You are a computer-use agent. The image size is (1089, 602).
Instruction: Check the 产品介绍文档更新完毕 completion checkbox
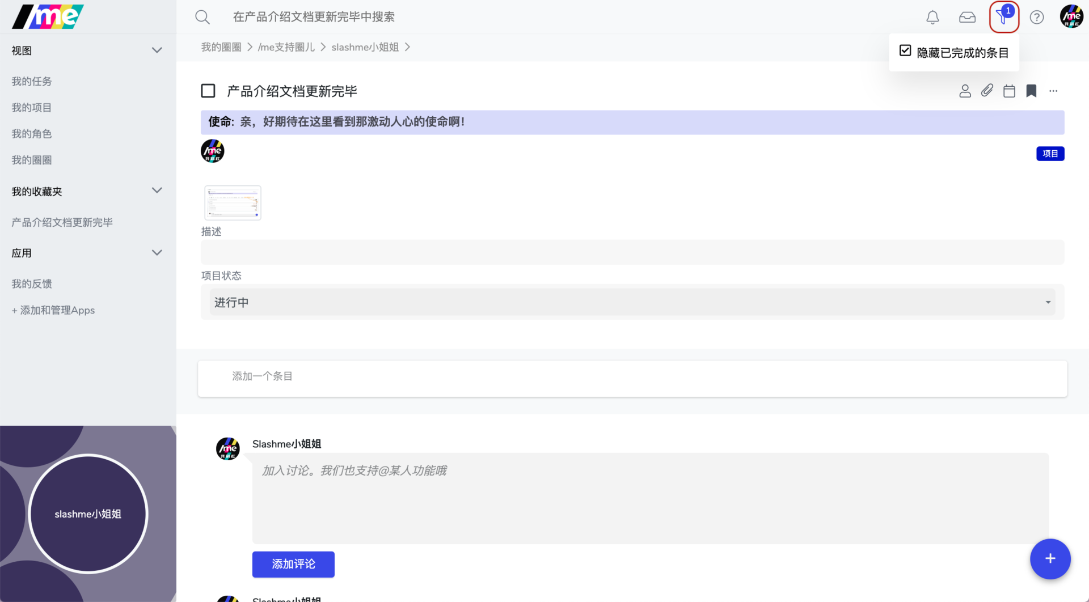point(208,91)
